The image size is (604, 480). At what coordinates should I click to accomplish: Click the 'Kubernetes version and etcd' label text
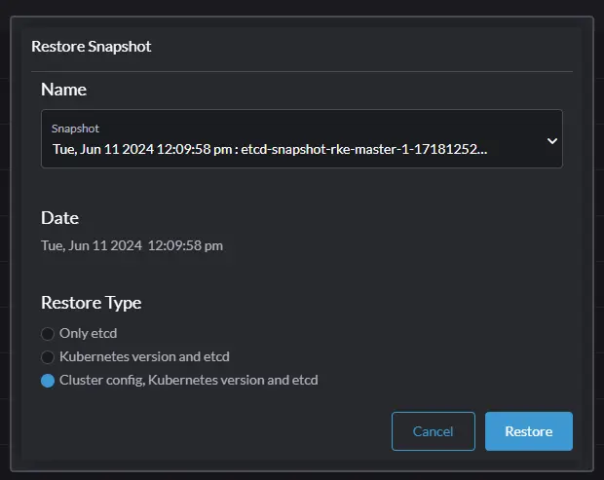[144, 356]
